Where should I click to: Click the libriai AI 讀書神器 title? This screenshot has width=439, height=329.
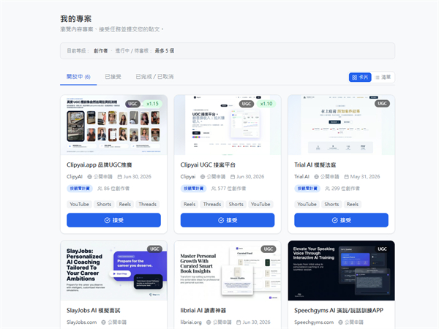[x=203, y=310]
